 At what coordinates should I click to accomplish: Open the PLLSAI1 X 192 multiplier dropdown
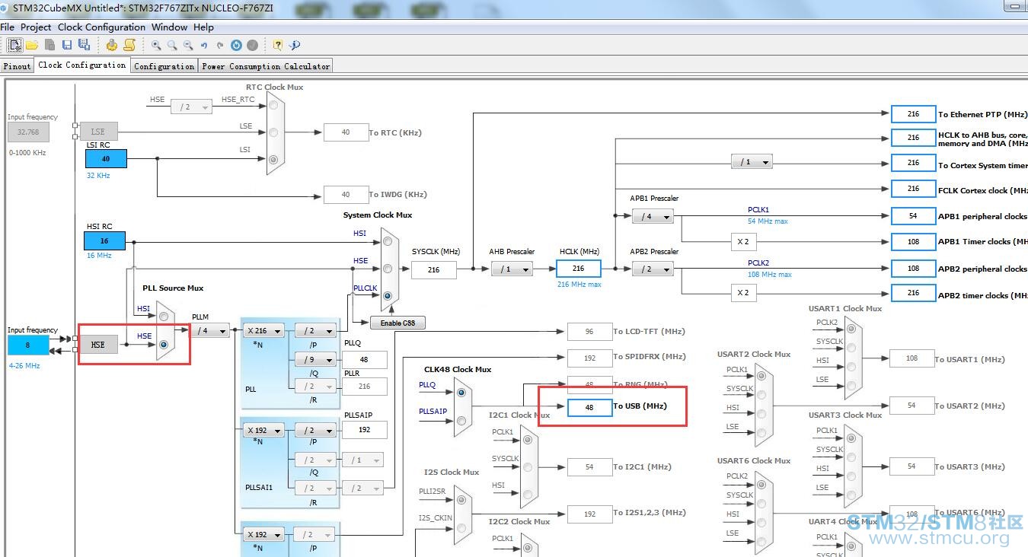264,430
